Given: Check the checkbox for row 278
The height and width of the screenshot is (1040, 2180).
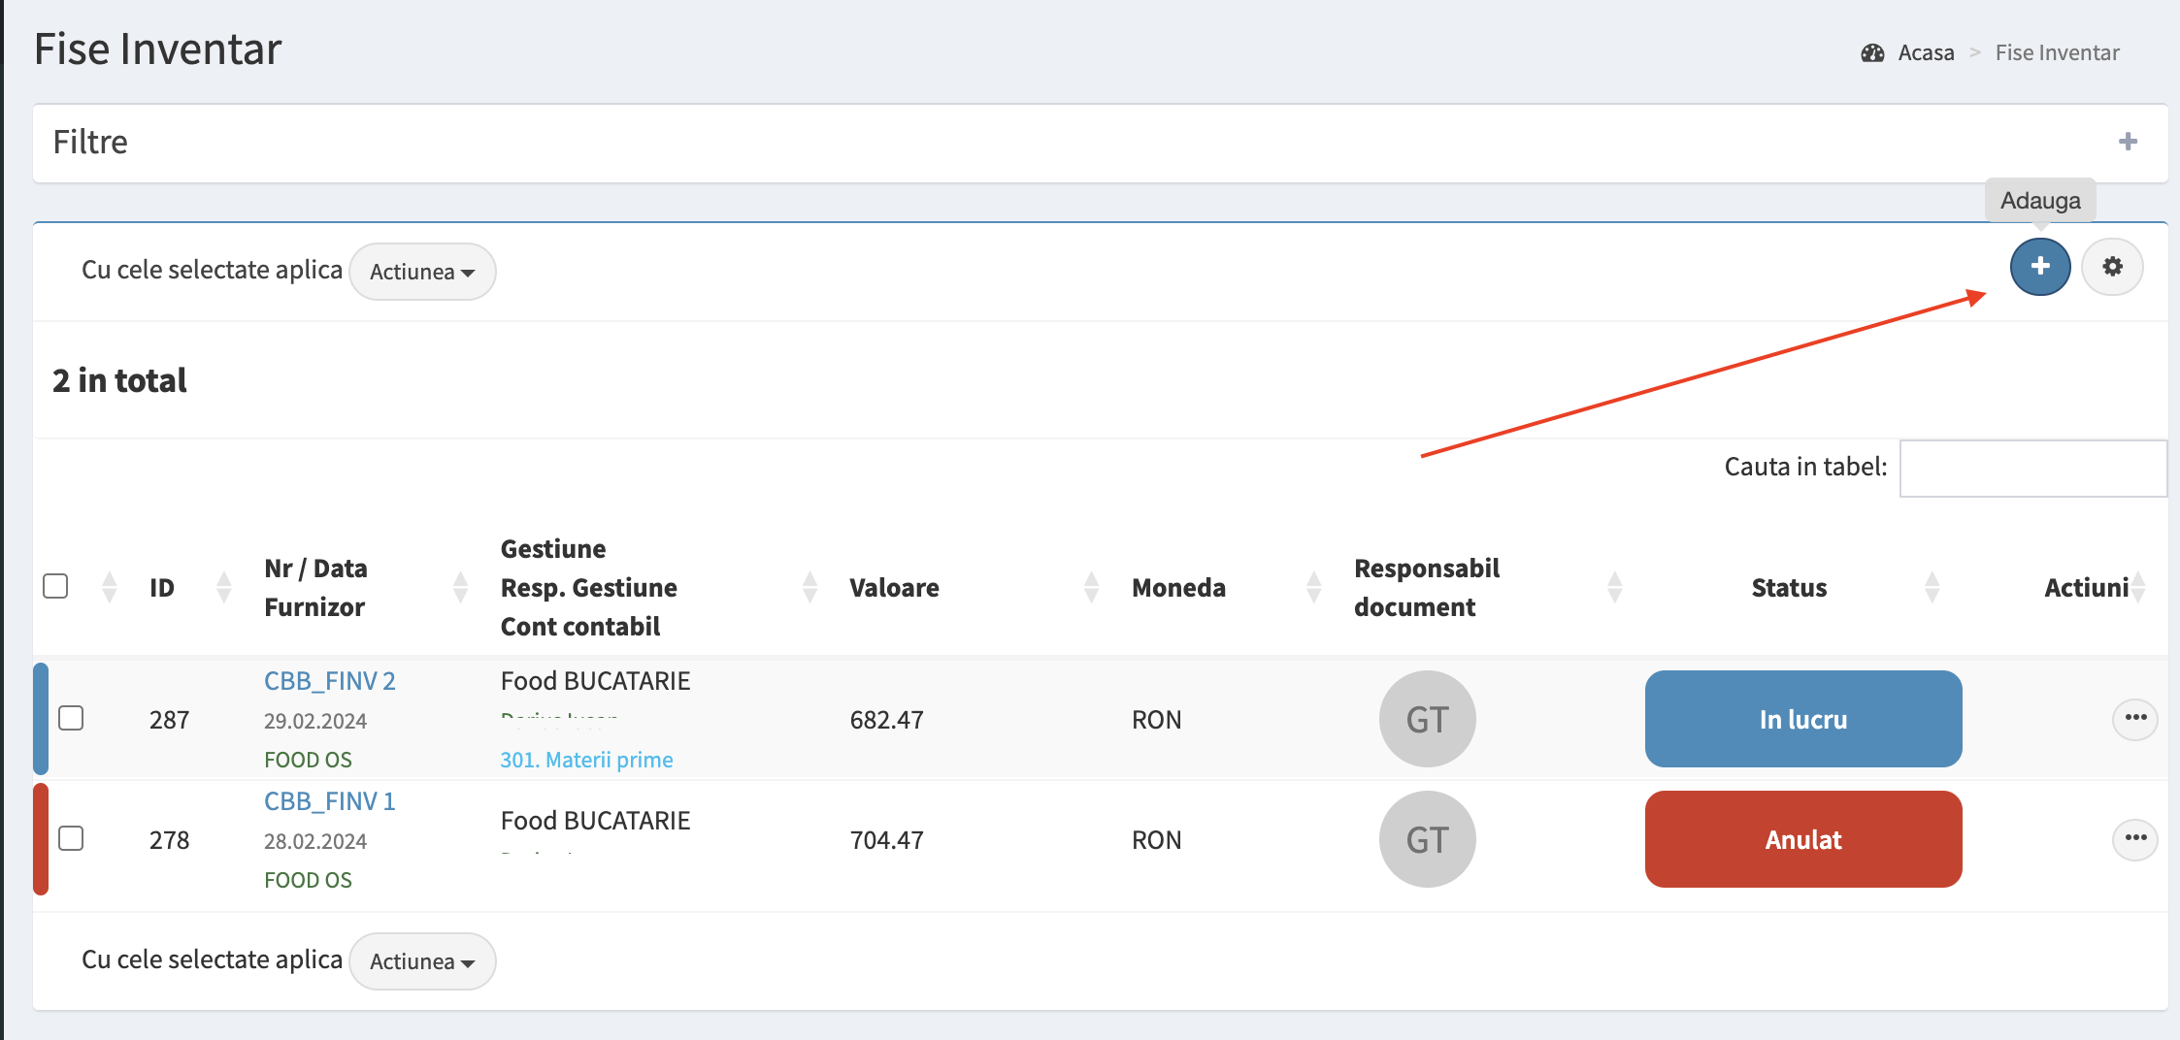Looking at the screenshot, I should pos(71,838).
